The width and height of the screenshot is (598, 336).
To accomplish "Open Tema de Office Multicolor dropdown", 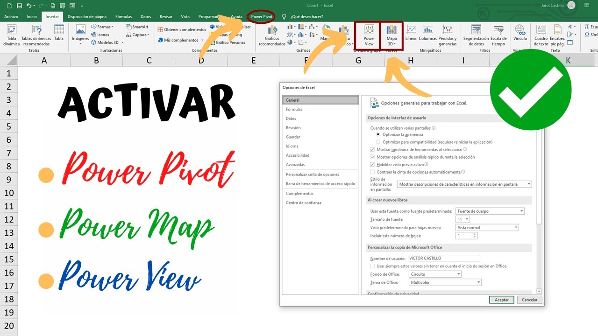I will coord(445,282).
